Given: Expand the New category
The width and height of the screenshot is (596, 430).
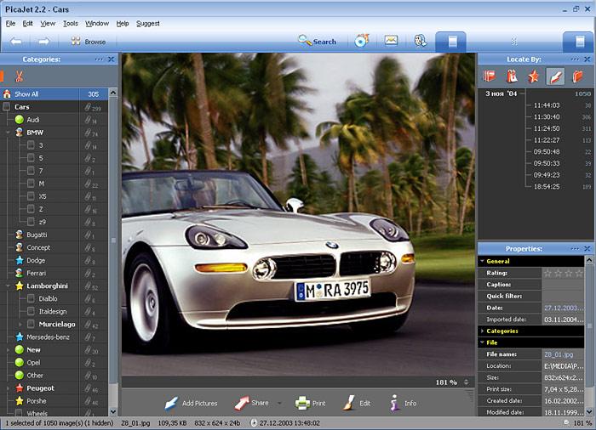Looking at the screenshot, I should 8,349.
